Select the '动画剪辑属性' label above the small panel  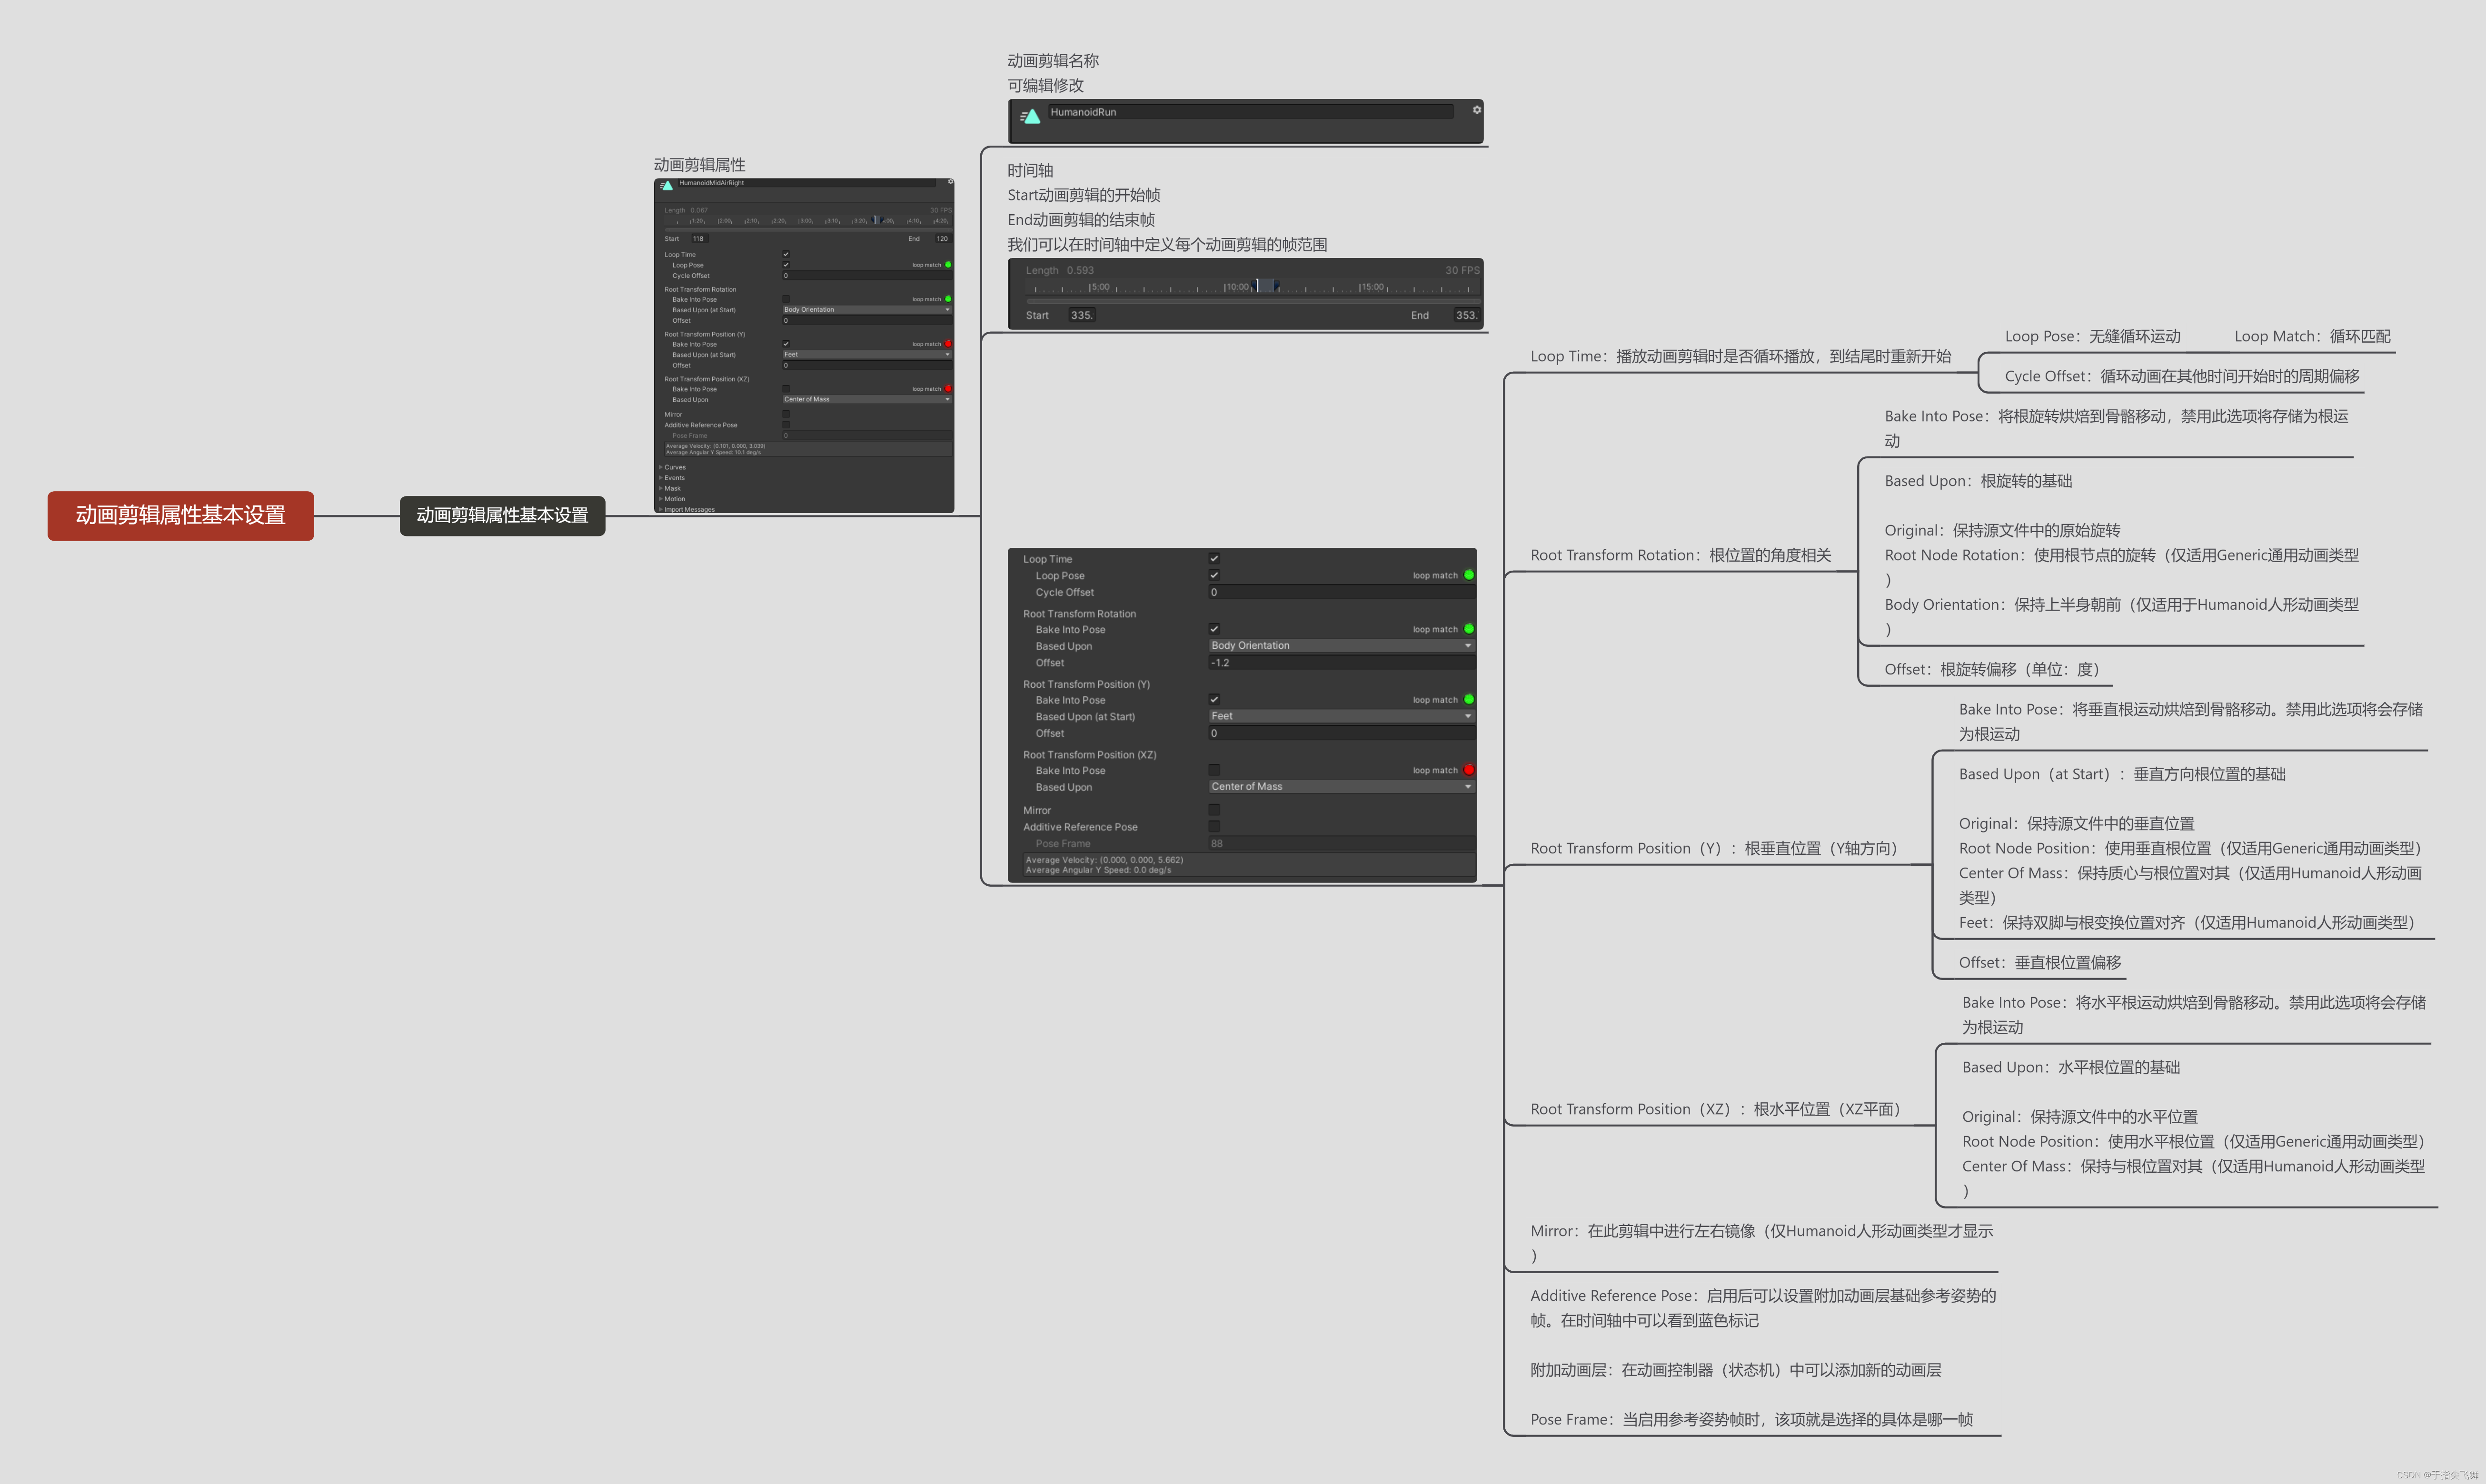[x=700, y=165]
